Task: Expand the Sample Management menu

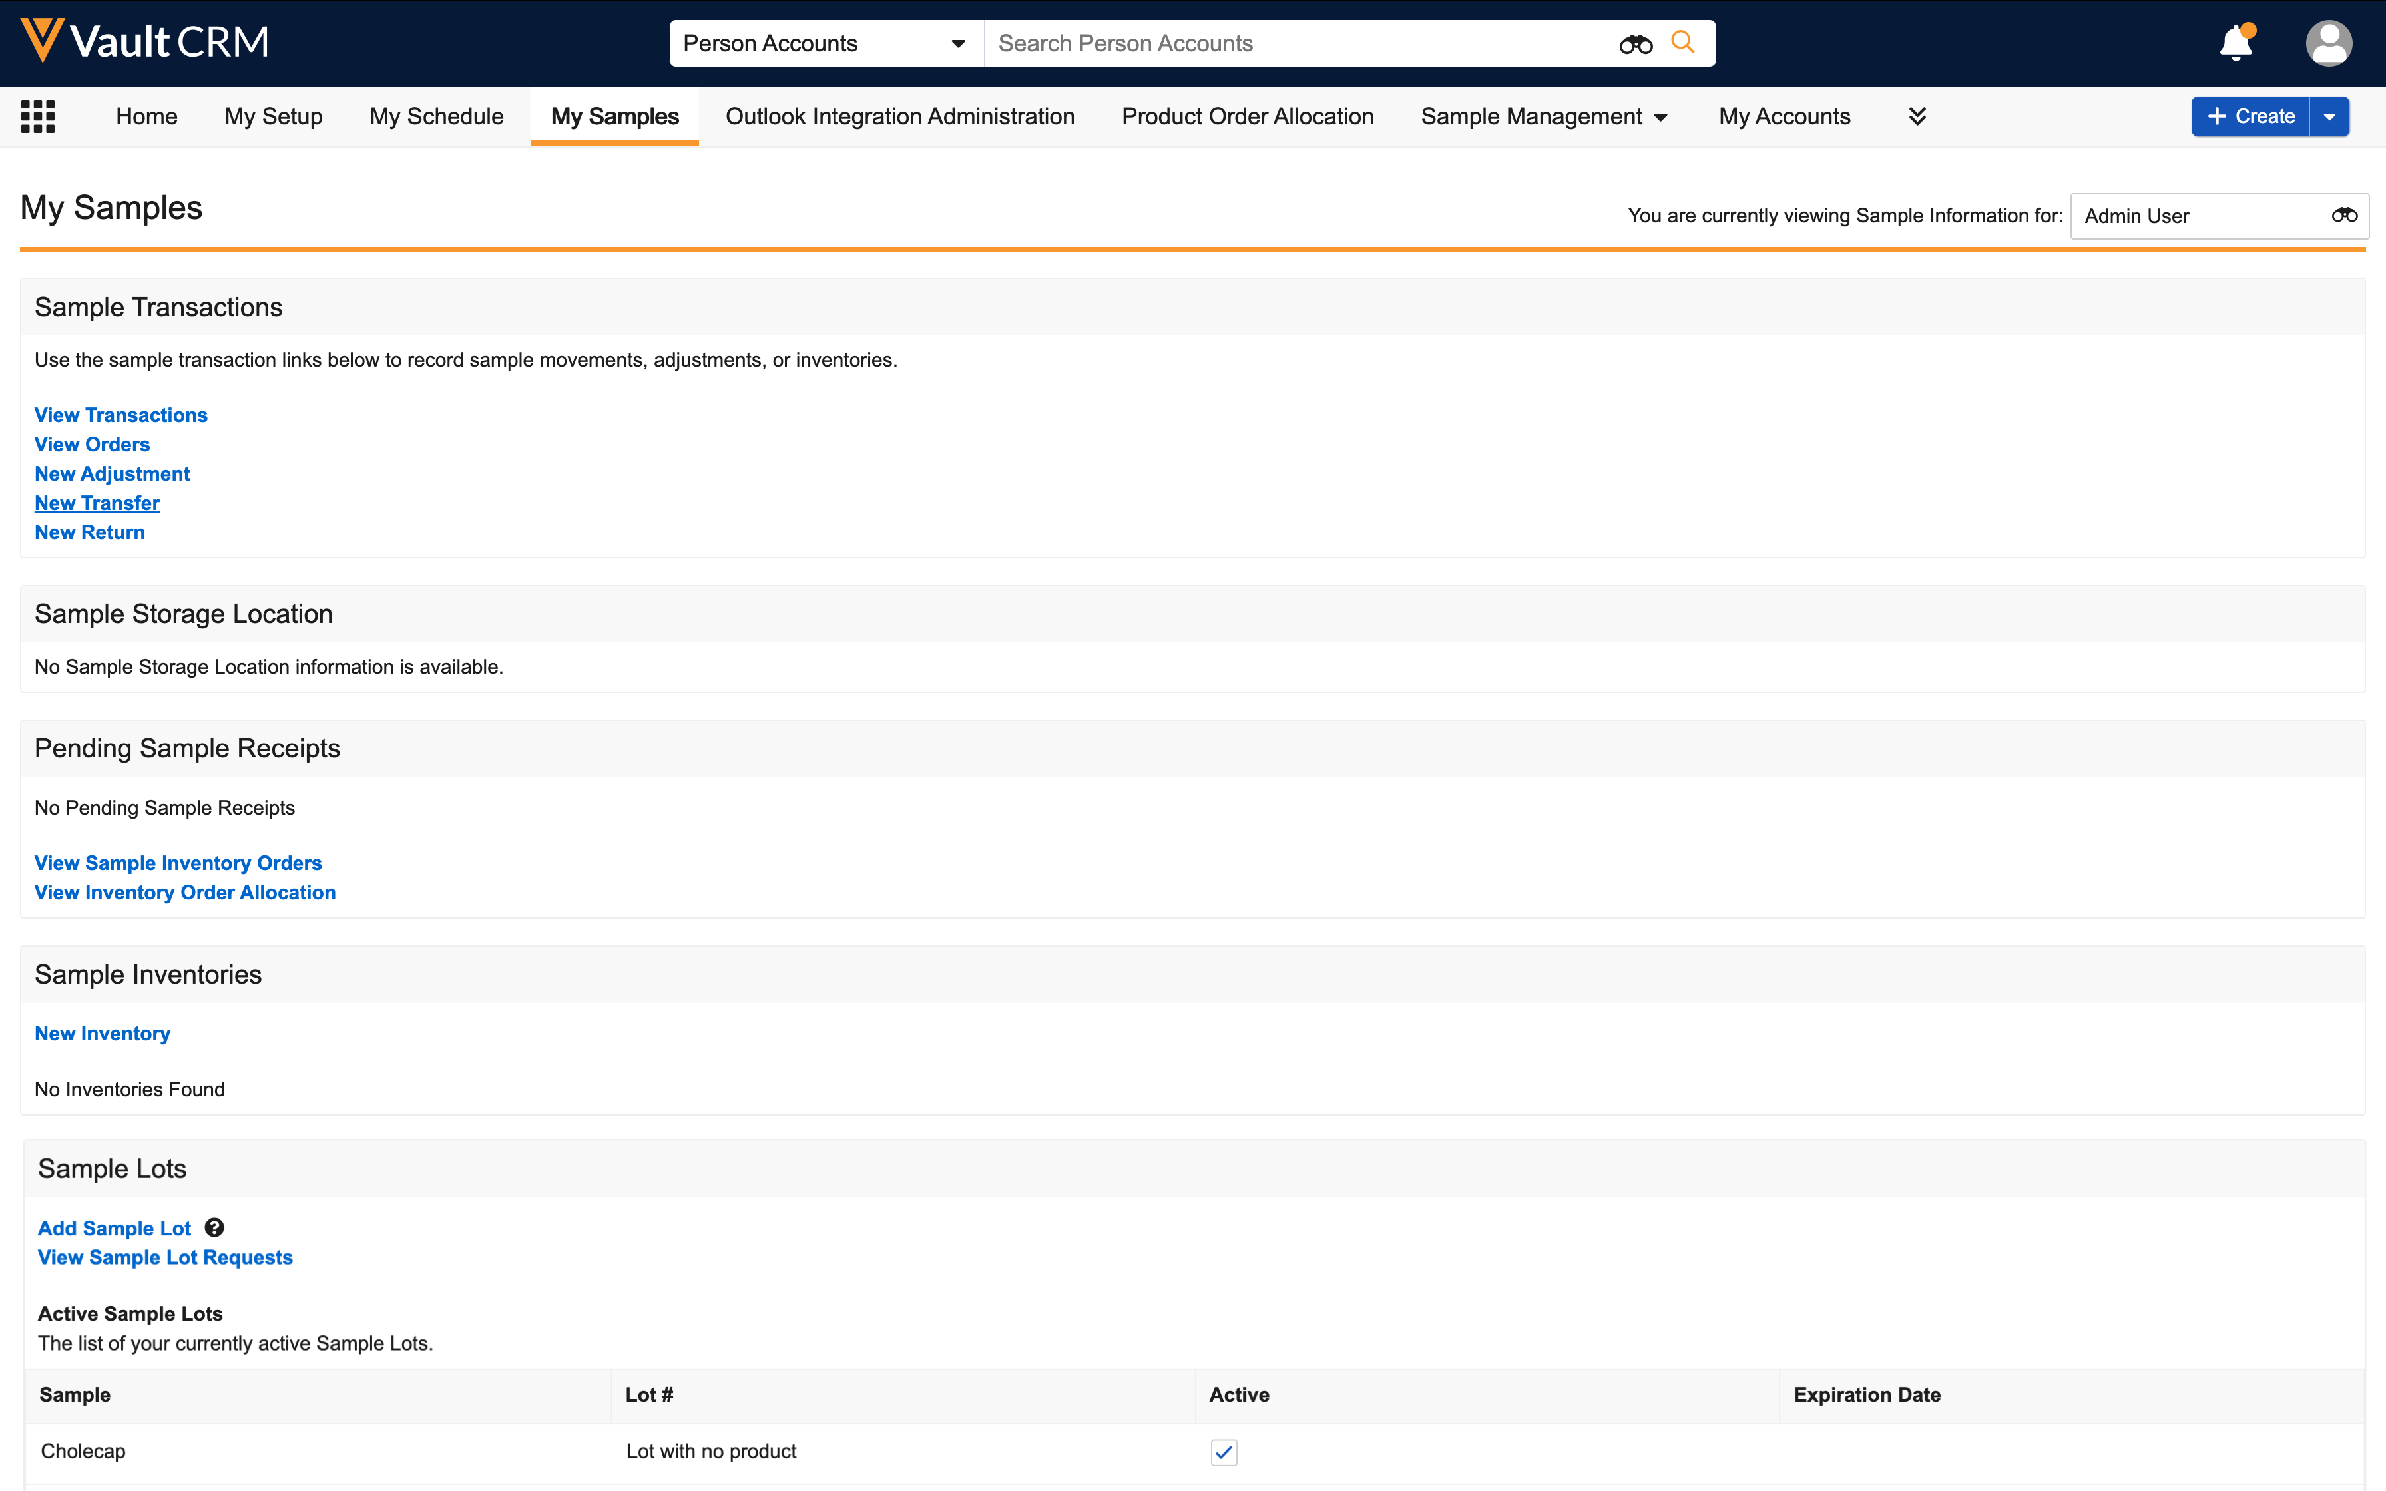Action: pyautogui.click(x=1543, y=116)
